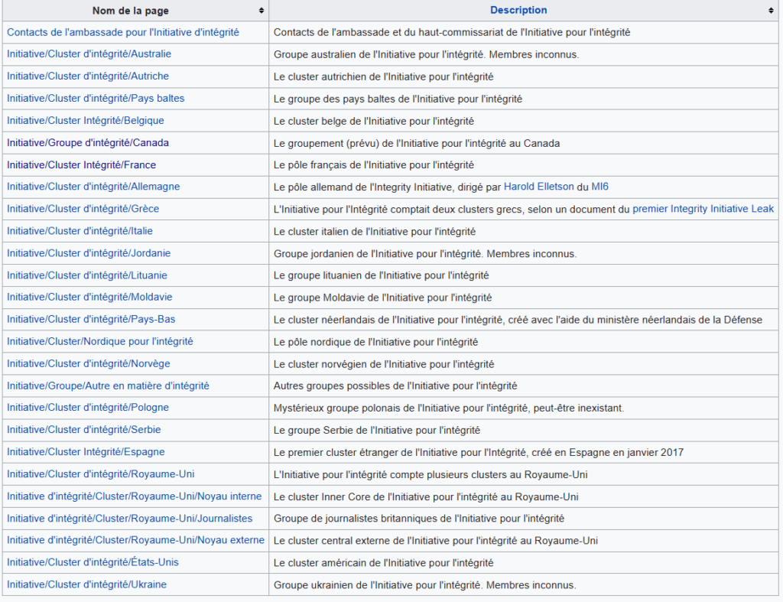783x602 pixels.
Task: Open the Royaume-Uni/Noyau interne link
Action: tap(135, 496)
